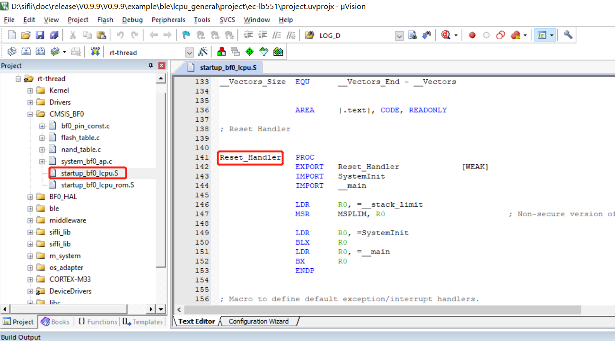Switch to the Books panel tab
The height and width of the screenshot is (341, 615).
tap(55, 322)
